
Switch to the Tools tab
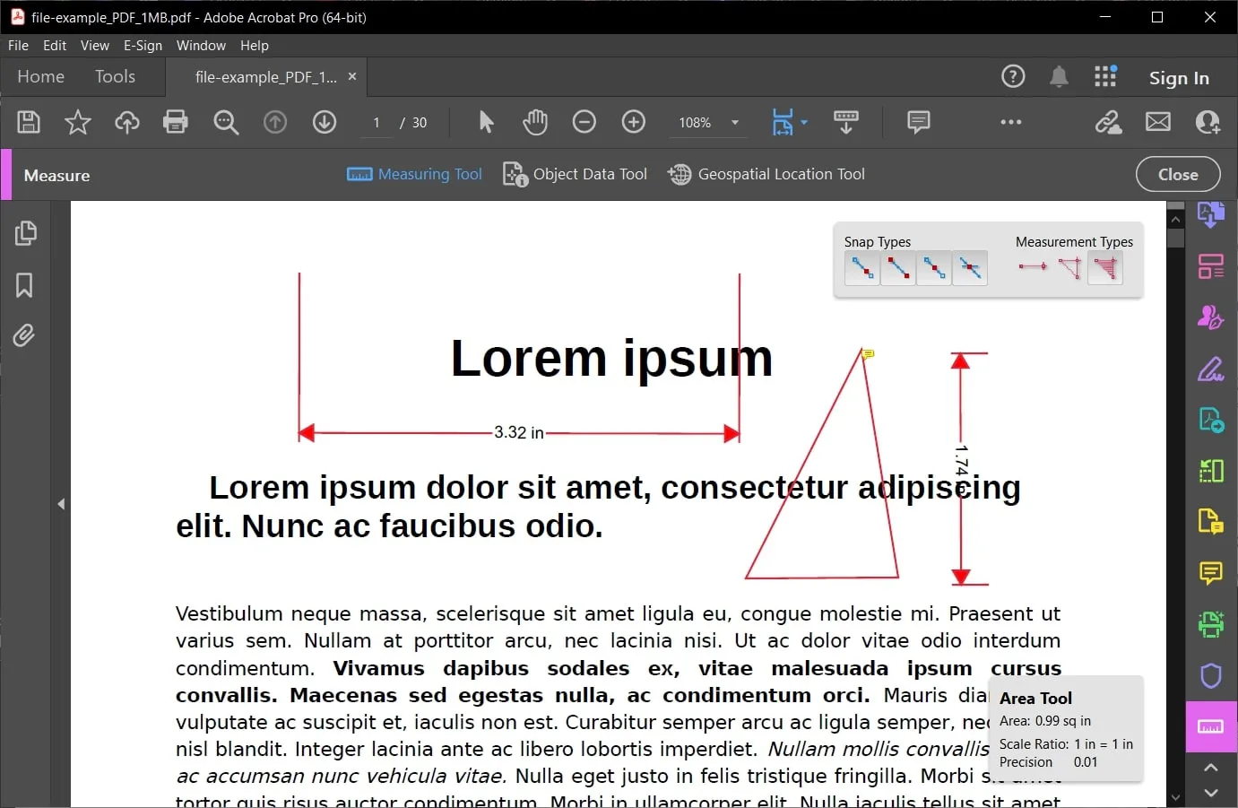coord(116,77)
